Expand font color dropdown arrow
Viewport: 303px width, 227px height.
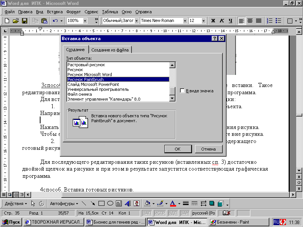pos(179,204)
